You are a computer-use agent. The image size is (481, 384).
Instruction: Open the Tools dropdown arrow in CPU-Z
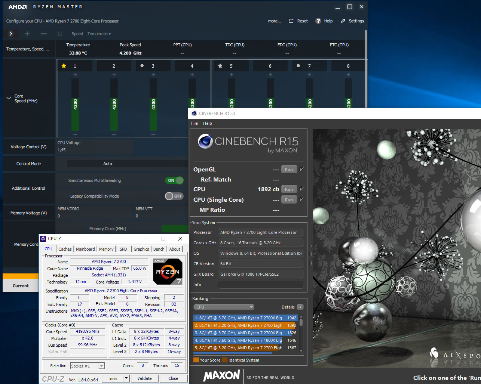point(126,378)
